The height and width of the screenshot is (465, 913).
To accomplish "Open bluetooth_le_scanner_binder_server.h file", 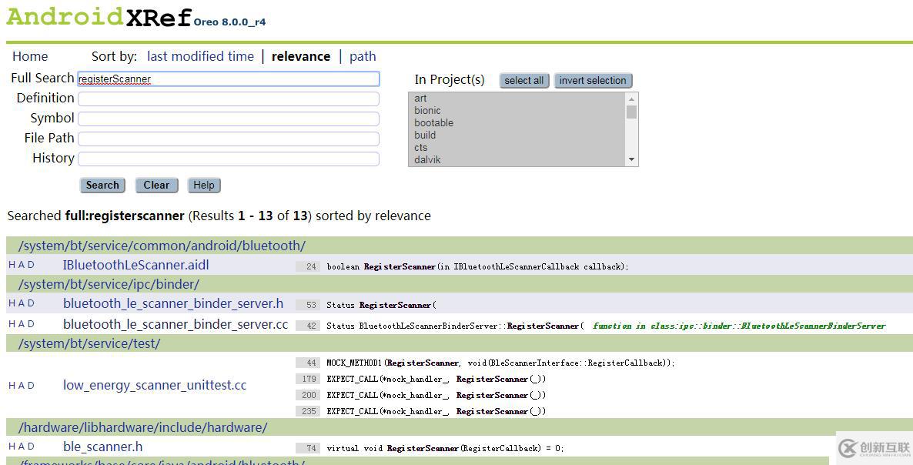I will click(x=173, y=303).
